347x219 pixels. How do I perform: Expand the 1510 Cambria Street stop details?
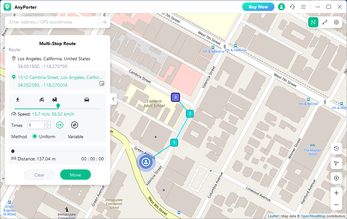coord(102,84)
